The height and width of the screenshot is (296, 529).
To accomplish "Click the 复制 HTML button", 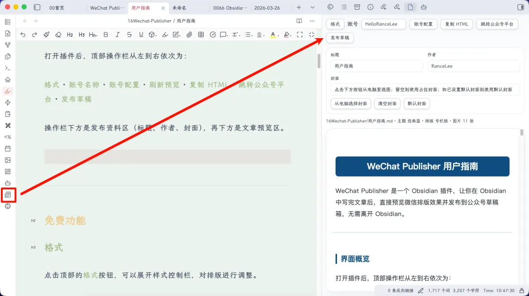I will click(x=457, y=24).
